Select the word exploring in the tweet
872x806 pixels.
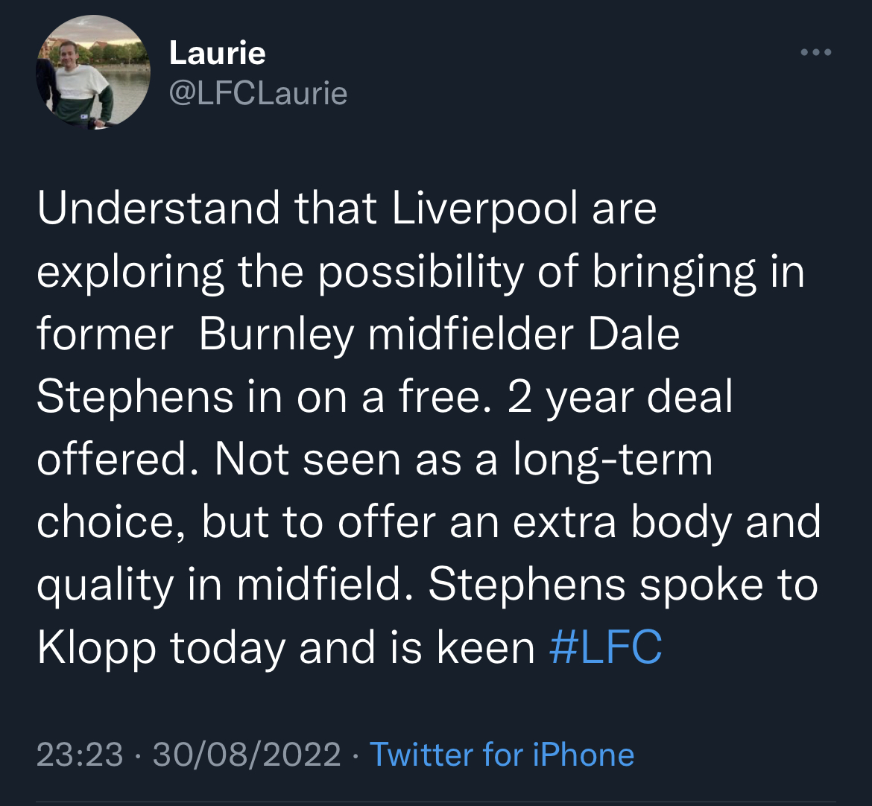(x=130, y=273)
